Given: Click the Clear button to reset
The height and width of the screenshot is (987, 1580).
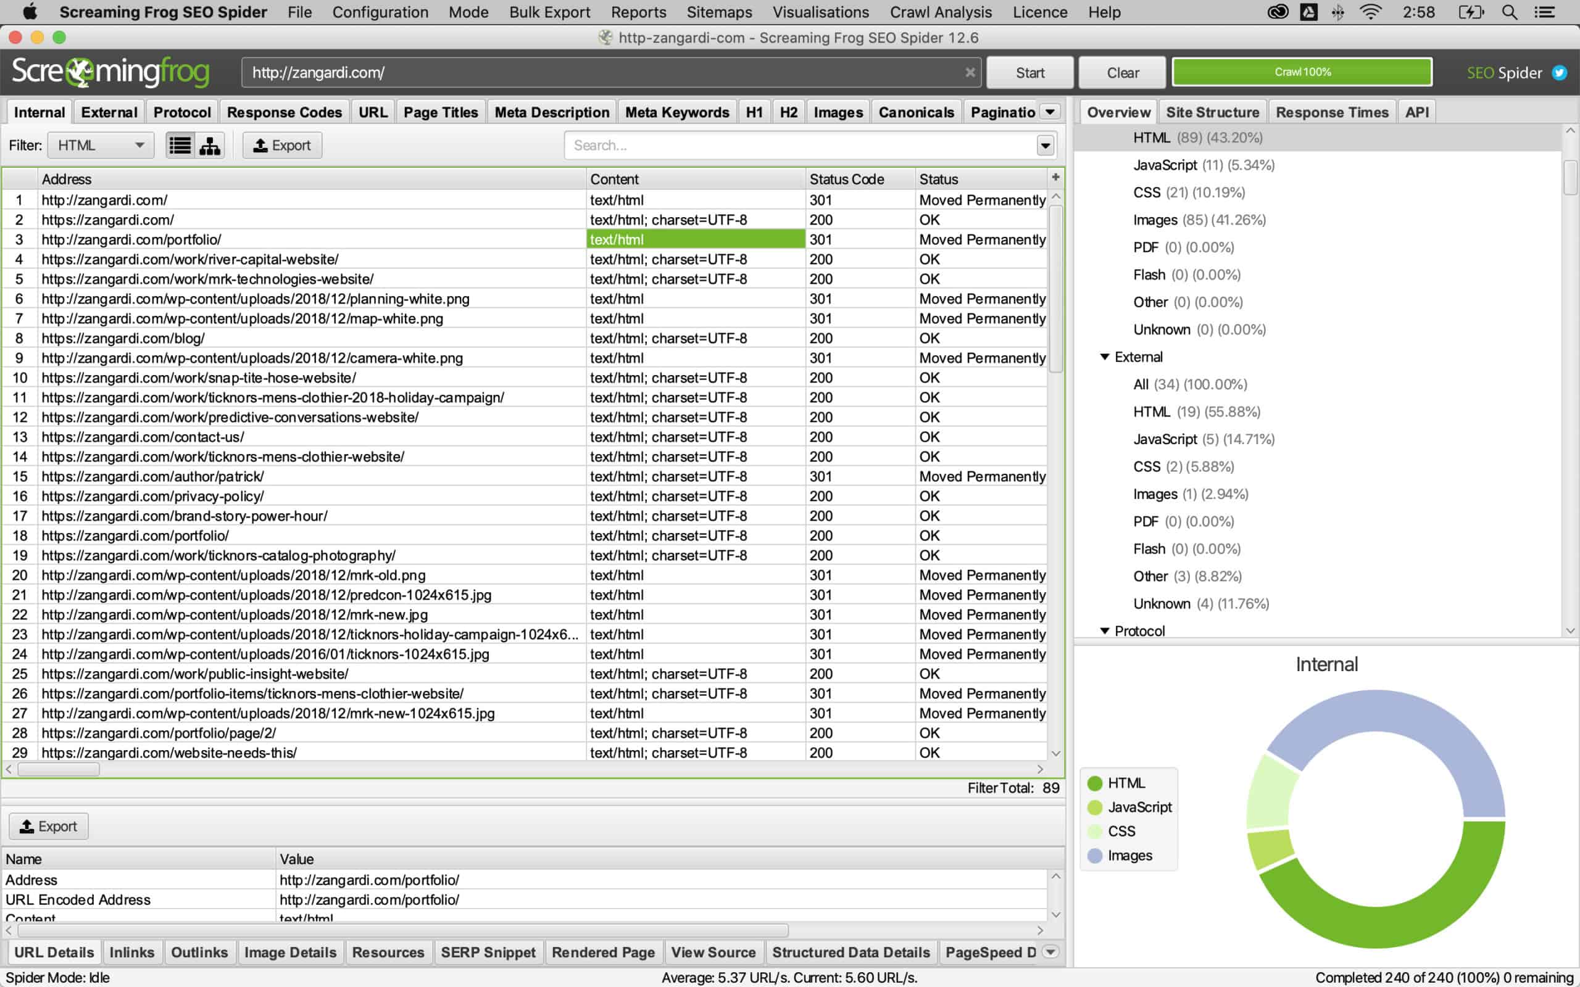Looking at the screenshot, I should (1124, 72).
